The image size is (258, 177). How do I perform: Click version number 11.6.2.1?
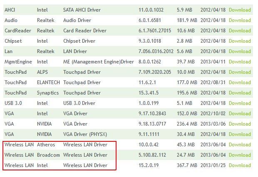point(147,82)
